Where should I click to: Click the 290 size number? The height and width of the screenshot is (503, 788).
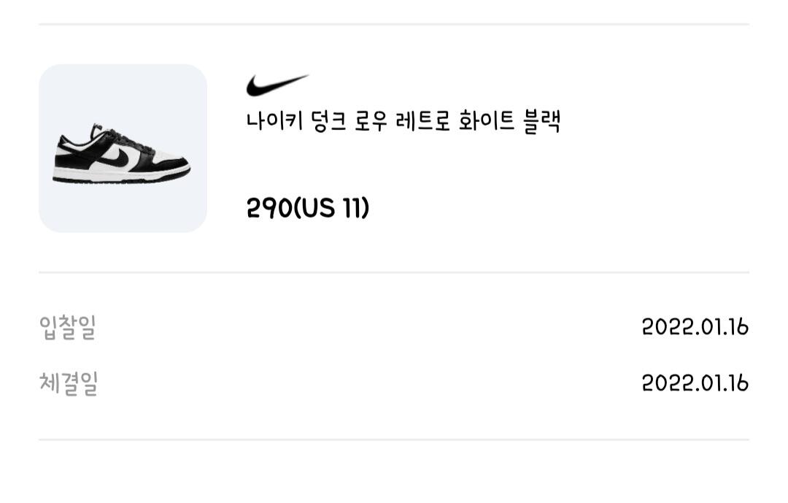coord(269,209)
